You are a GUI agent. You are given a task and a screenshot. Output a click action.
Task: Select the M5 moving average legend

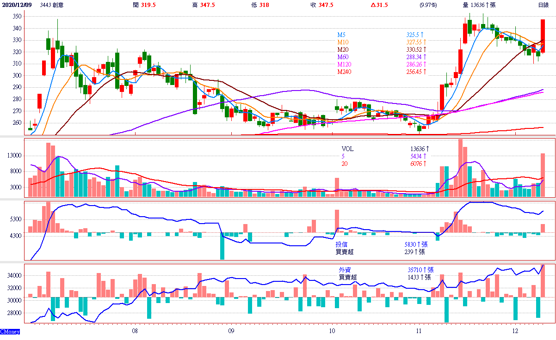tap(341, 35)
